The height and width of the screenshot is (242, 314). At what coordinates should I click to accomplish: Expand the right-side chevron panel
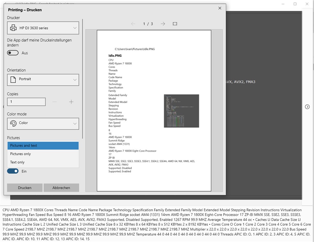pos(307,107)
